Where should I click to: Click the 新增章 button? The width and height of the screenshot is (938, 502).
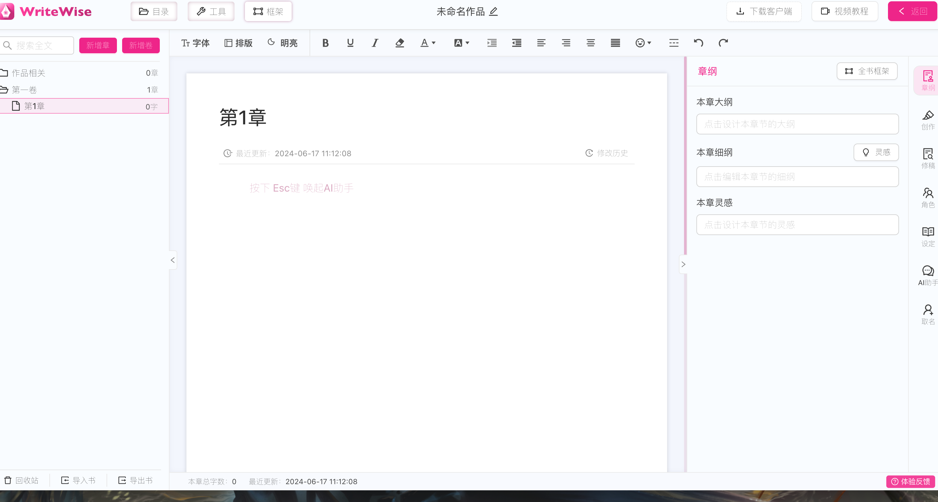[x=97, y=45]
